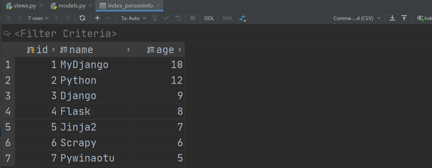Close the views.py tab
This screenshot has width=432, height=168.
pyautogui.click(x=41, y=5)
